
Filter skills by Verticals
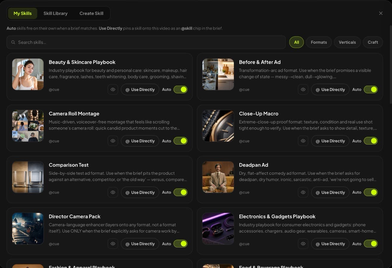click(x=347, y=42)
